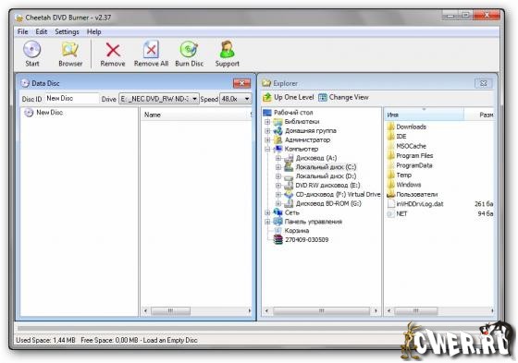Click the Корзина recycle bin icon
This screenshot has width=518, height=363.
pos(277,231)
